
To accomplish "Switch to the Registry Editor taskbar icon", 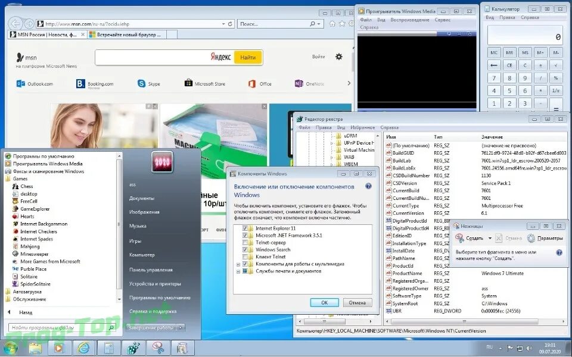I will tap(133, 348).
